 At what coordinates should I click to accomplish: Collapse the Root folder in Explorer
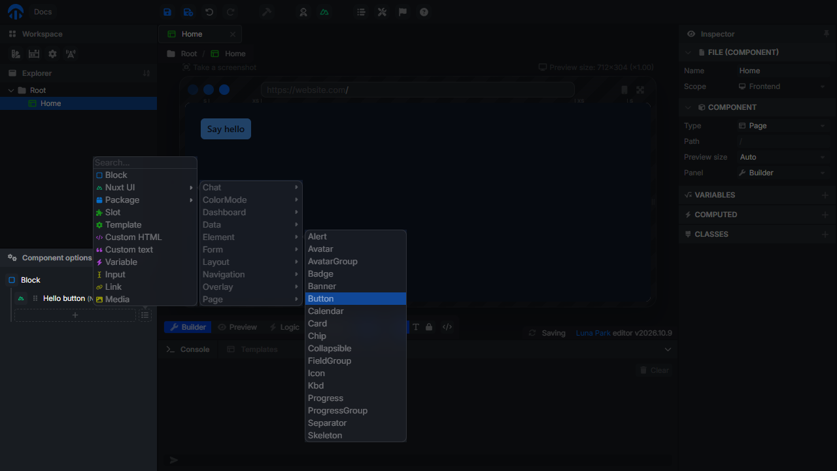11,90
